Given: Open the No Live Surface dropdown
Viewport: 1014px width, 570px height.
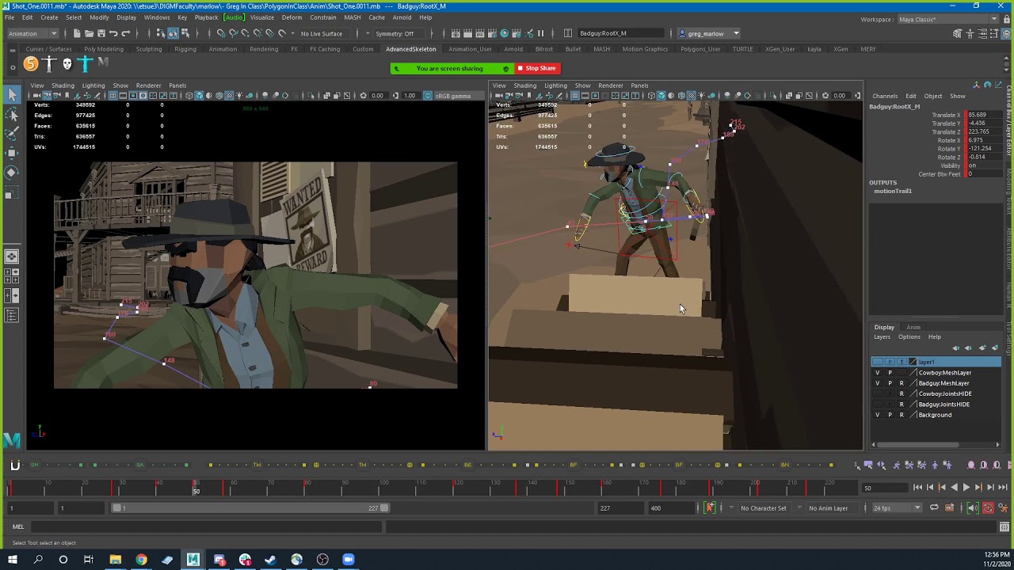Looking at the screenshot, I should coord(325,33).
